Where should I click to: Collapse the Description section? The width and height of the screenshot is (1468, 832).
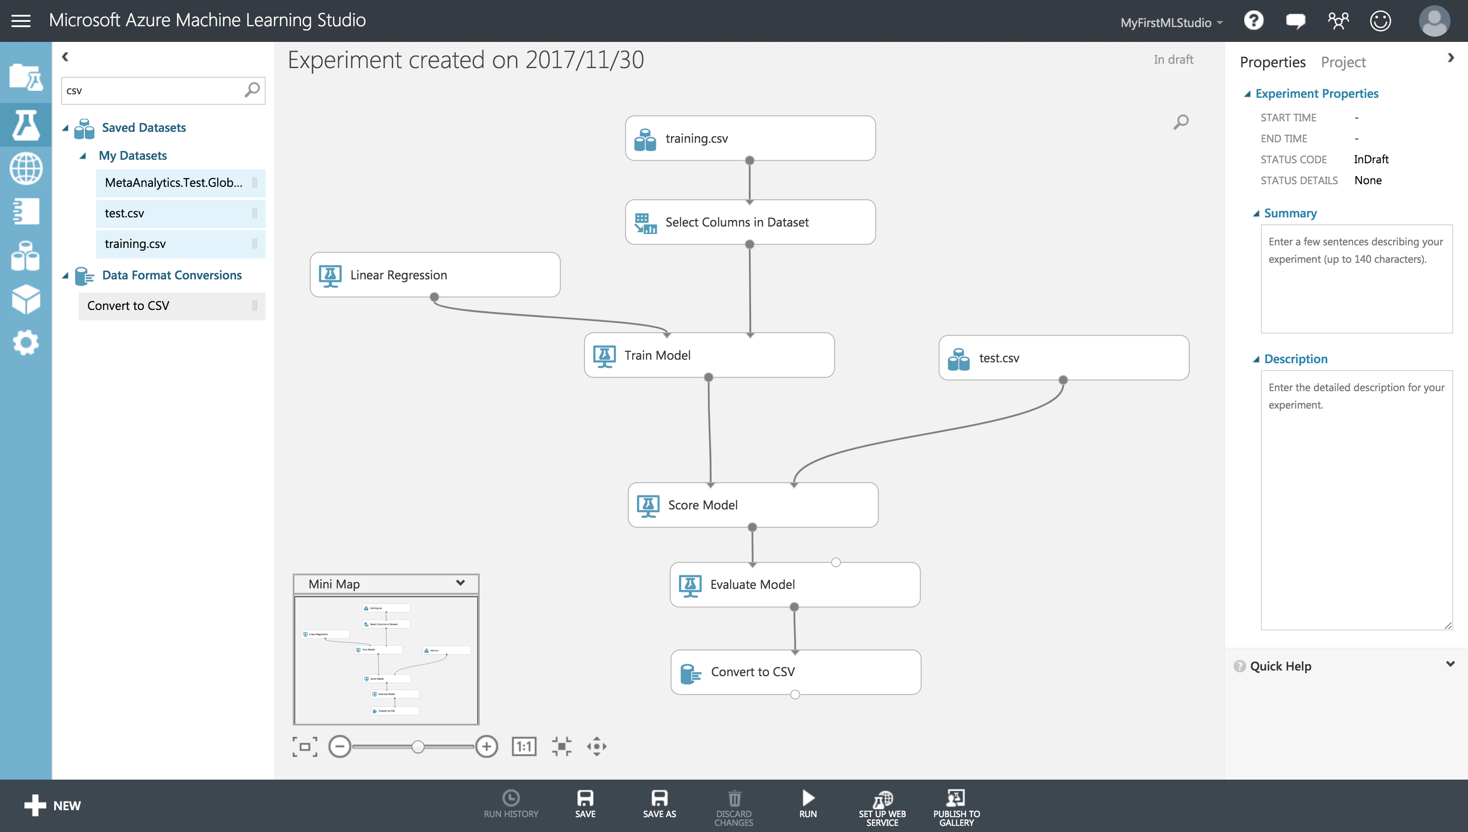pyautogui.click(x=1256, y=359)
